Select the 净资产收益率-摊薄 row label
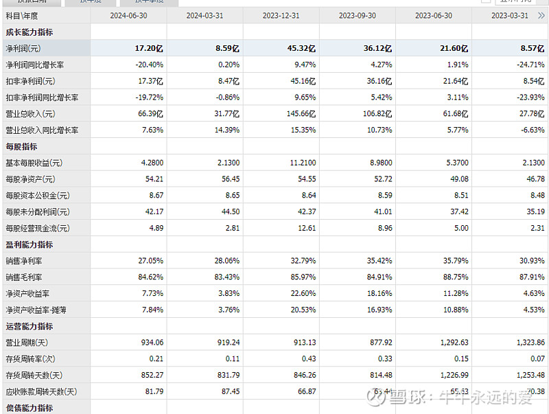This screenshot has height=414, width=549. tap(36, 310)
